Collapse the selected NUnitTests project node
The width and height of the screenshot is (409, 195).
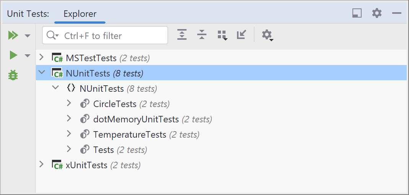click(42, 73)
